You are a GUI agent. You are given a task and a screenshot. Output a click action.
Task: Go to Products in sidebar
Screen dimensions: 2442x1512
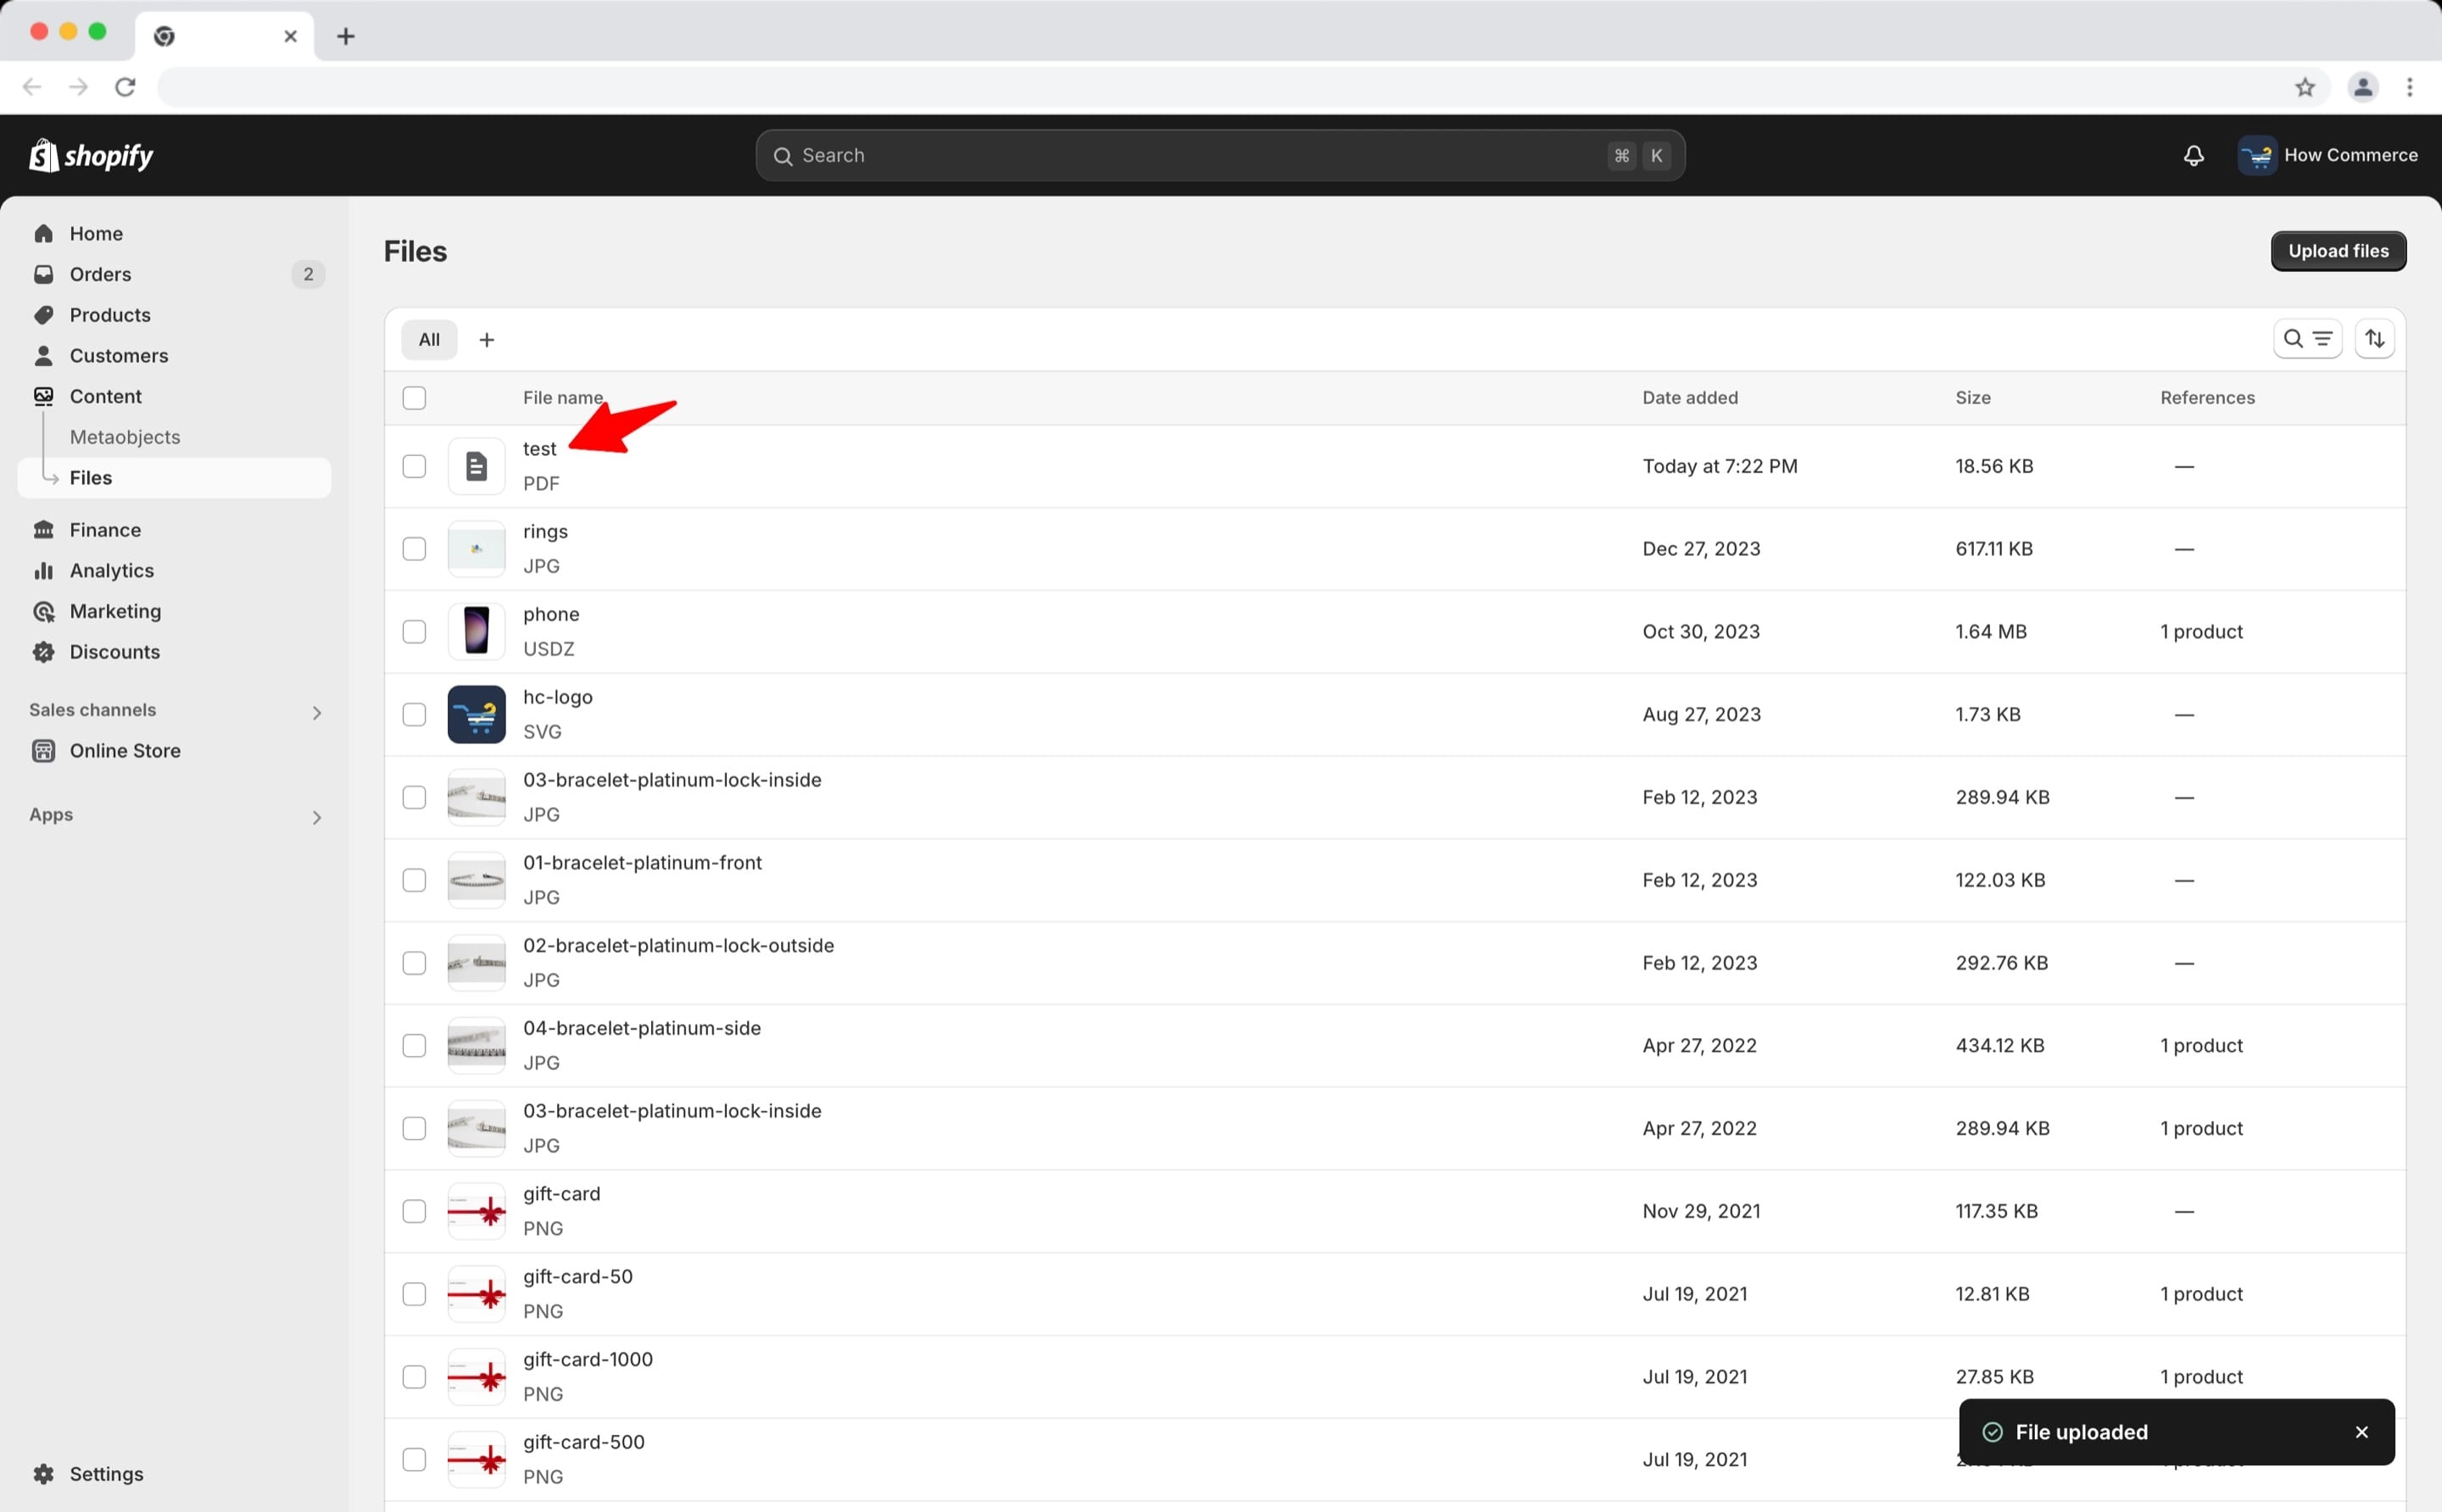click(110, 315)
